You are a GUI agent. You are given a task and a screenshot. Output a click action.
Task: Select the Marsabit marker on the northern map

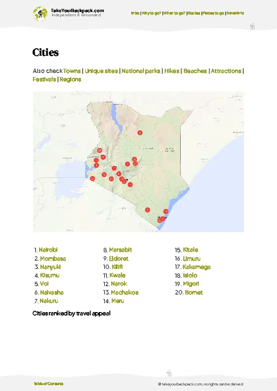(x=140, y=133)
